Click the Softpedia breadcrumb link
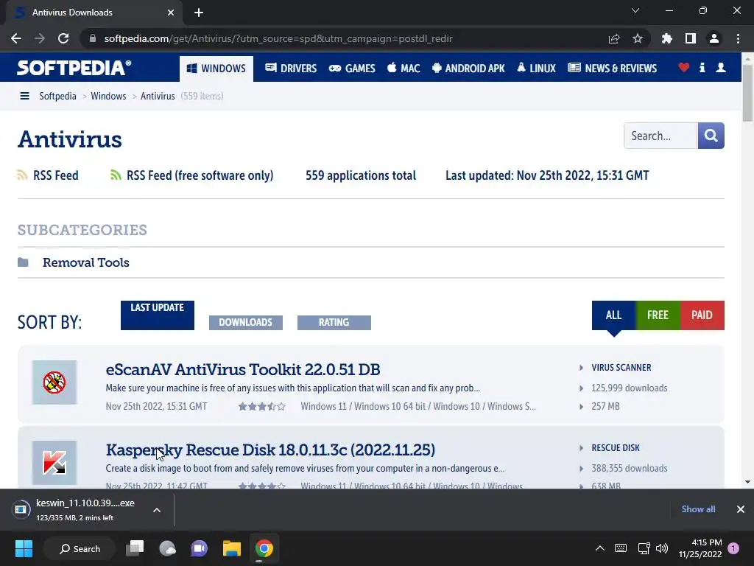The width and height of the screenshot is (754, 566). [x=57, y=97]
